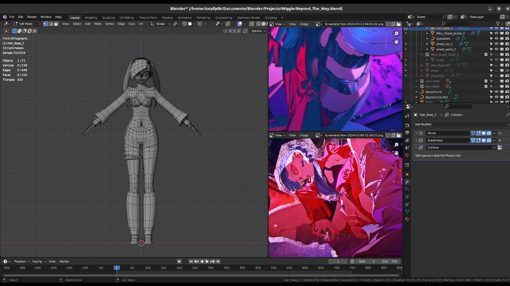This screenshot has height=286, width=510.
Task: Hide Miku_Street_Jacket_2 in viewport
Action: coord(496,33)
